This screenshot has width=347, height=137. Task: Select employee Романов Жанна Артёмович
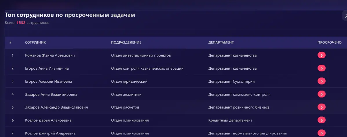[50, 55]
